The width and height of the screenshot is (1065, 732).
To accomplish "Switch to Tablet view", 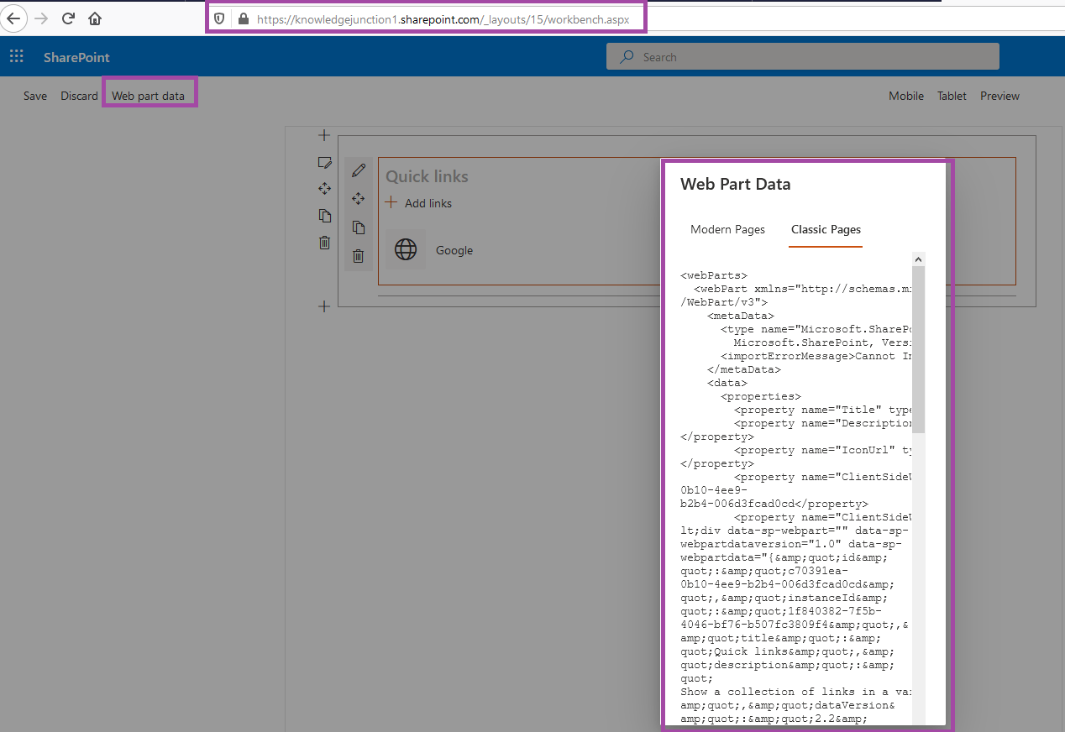I will (x=952, y=96).
